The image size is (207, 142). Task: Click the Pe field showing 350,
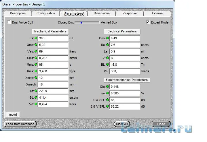125,71
